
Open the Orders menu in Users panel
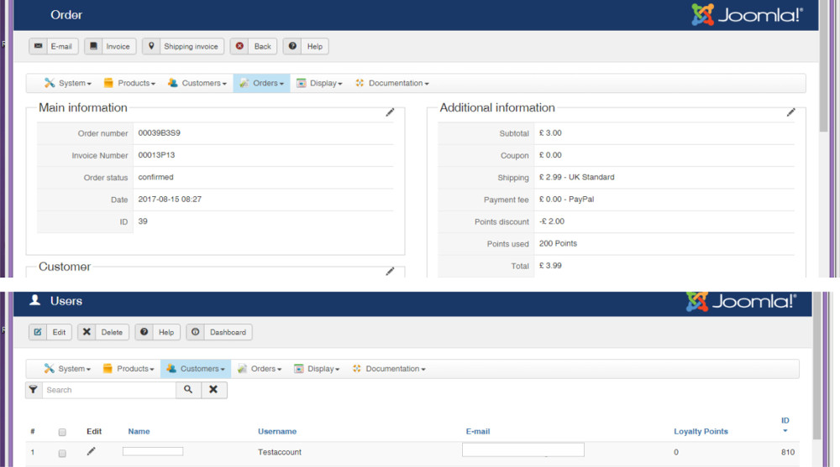click(260, 369)
